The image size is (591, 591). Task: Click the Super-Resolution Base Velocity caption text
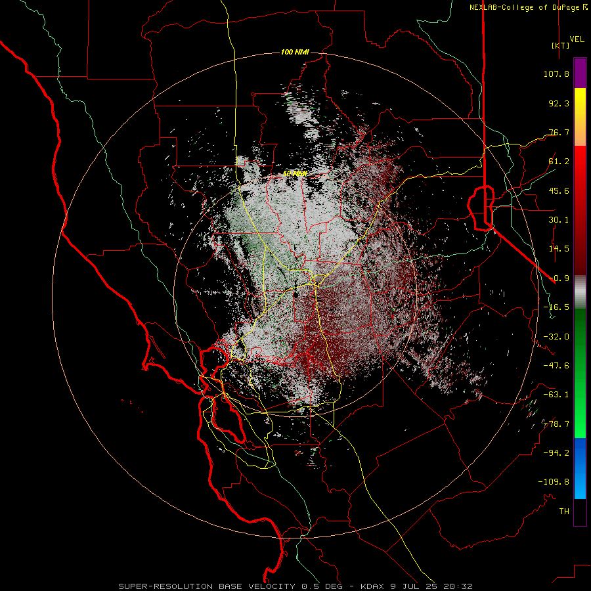click(295, 586)
